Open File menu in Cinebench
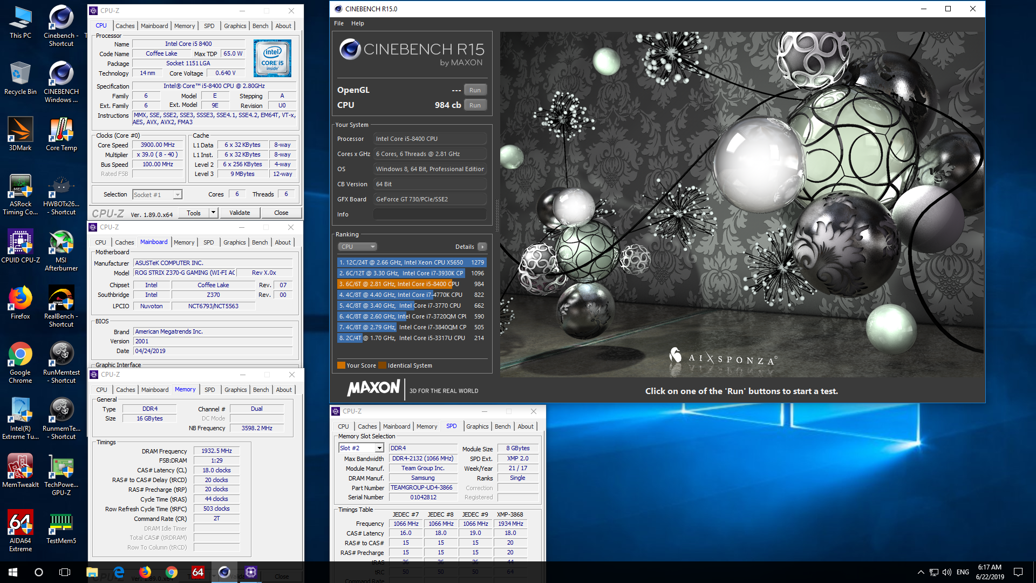 tap(339, 23)
